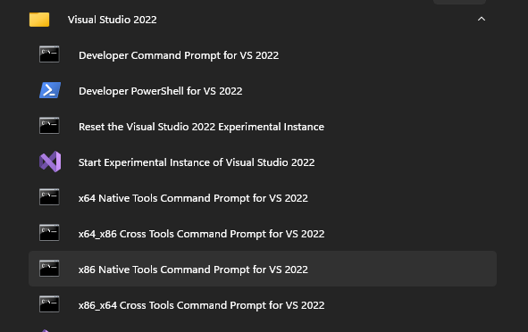Click the x64 Native Tools console icon
This screenshot has height=332, width=528.
tap(49, 196)
